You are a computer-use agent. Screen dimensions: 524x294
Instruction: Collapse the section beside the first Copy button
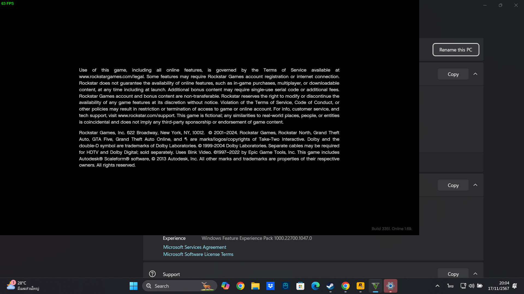point(475,74)
